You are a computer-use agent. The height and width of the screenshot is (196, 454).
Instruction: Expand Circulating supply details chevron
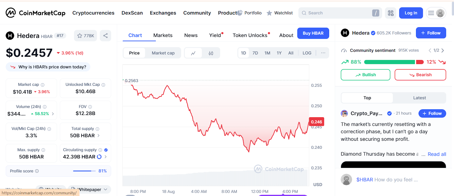point(106,157)
